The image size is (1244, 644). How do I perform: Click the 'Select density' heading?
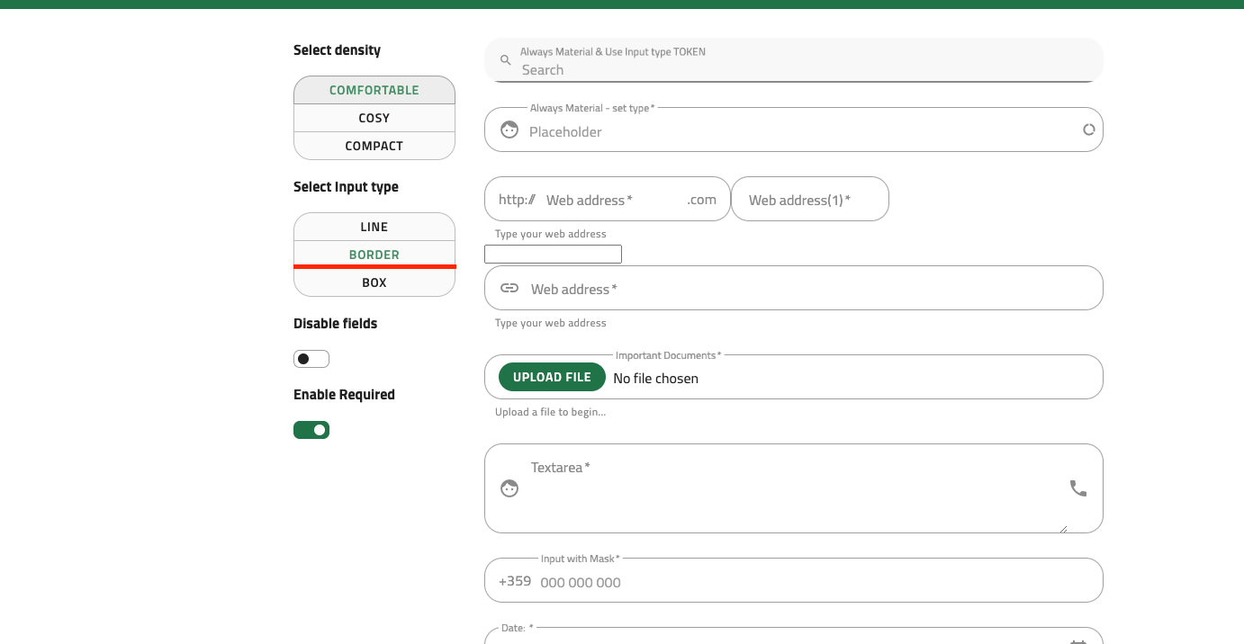tap(337, 50)
